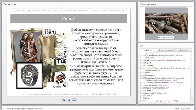Select the русское золото greeting message
196x110 pixels.
click(154, 85)
